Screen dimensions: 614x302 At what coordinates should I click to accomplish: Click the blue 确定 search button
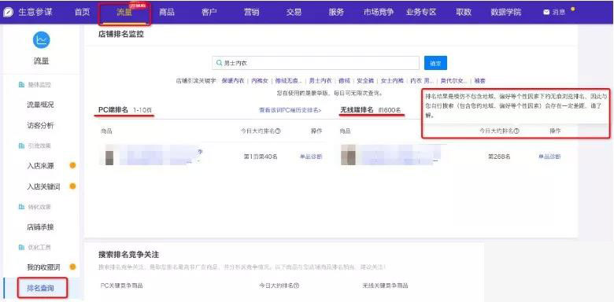tap(435, 63)
